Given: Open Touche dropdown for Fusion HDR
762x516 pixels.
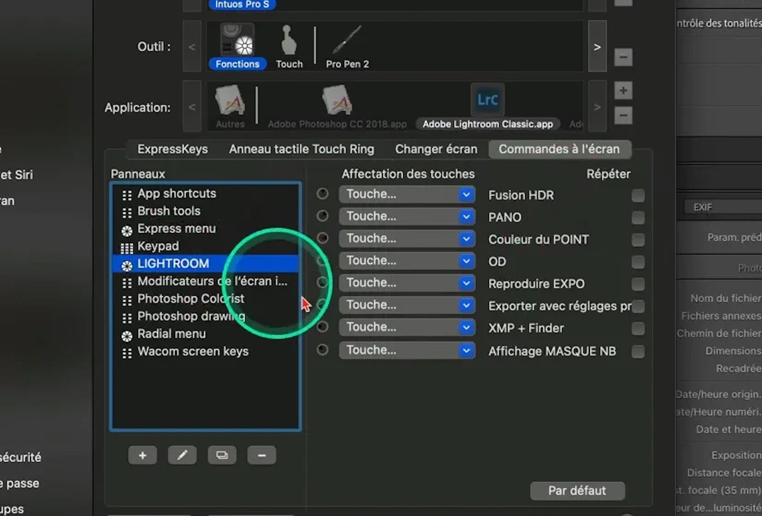Looking at the screenshot, I should click(x=407, y=194).
